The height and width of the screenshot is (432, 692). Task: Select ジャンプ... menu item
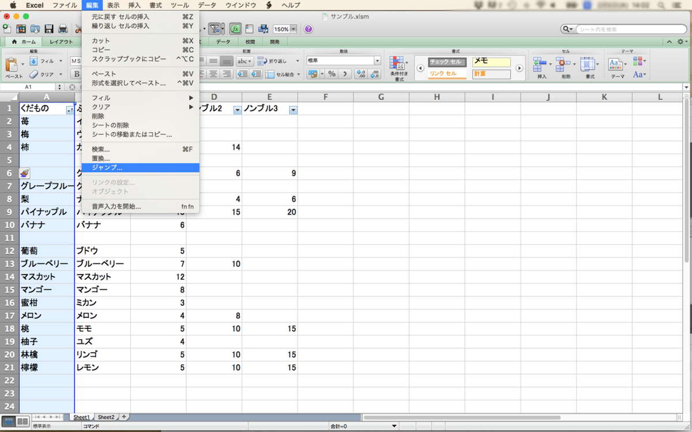click(140, 168)
